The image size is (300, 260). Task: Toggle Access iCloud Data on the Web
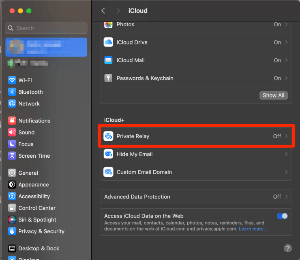pos(282,216)
